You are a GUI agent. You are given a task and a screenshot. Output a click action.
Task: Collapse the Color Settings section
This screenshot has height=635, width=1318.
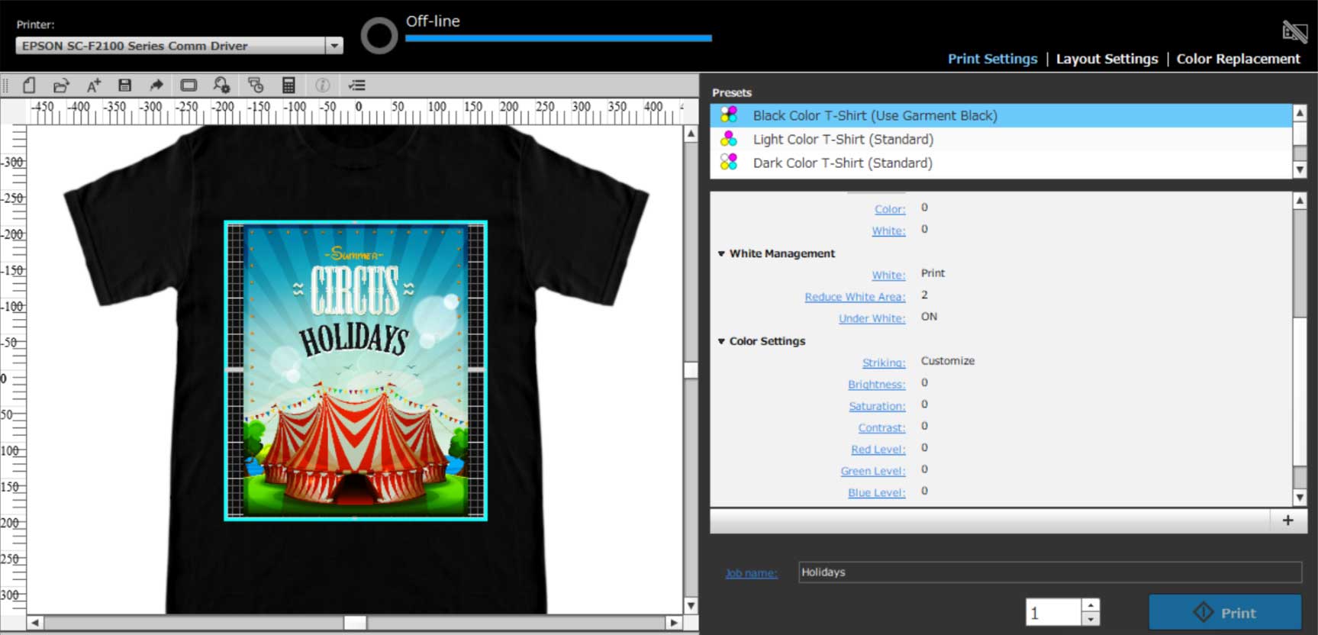click(721, 341)
